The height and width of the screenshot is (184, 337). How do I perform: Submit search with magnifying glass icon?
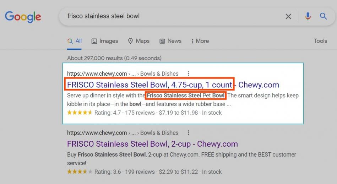tap(323, 16)
